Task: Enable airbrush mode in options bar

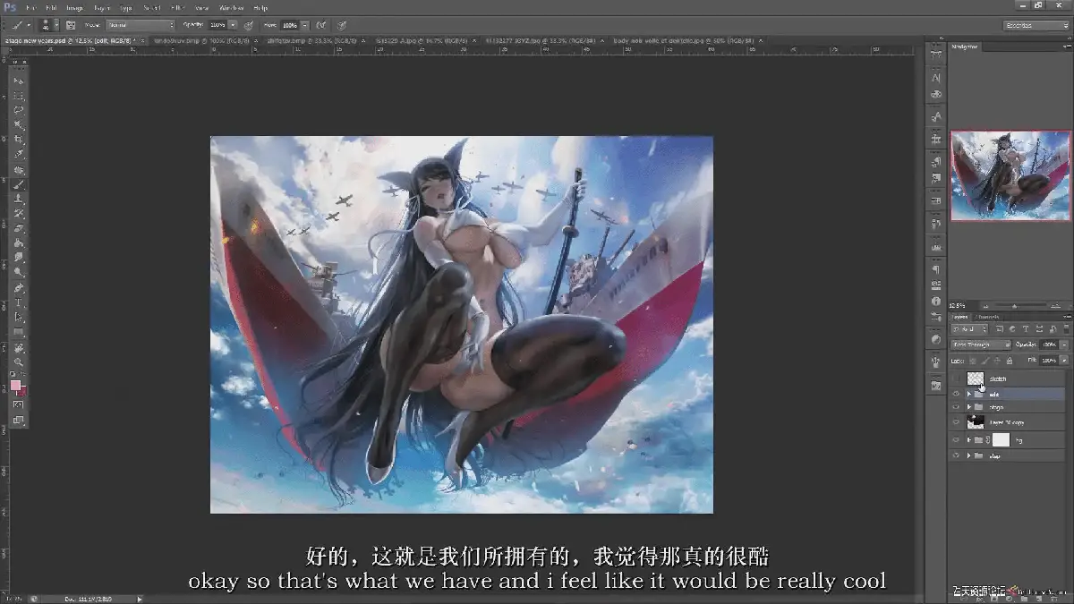Action: (x=320, y=25)
